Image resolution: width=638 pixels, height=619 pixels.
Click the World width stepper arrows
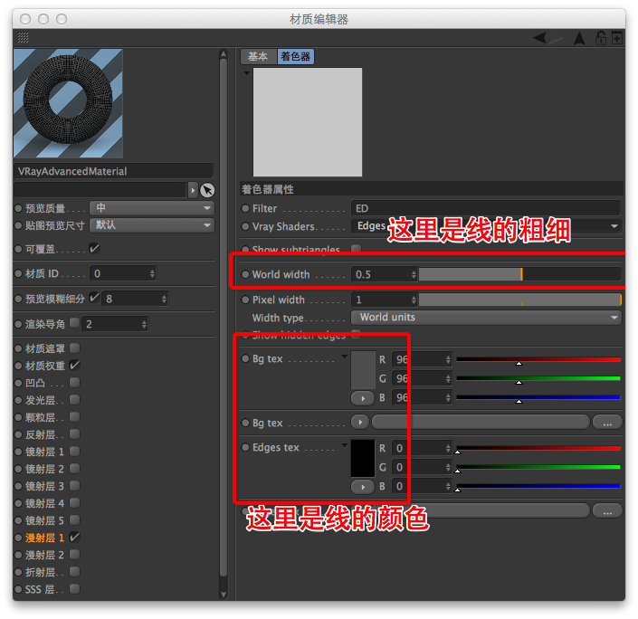click(414, 274)
